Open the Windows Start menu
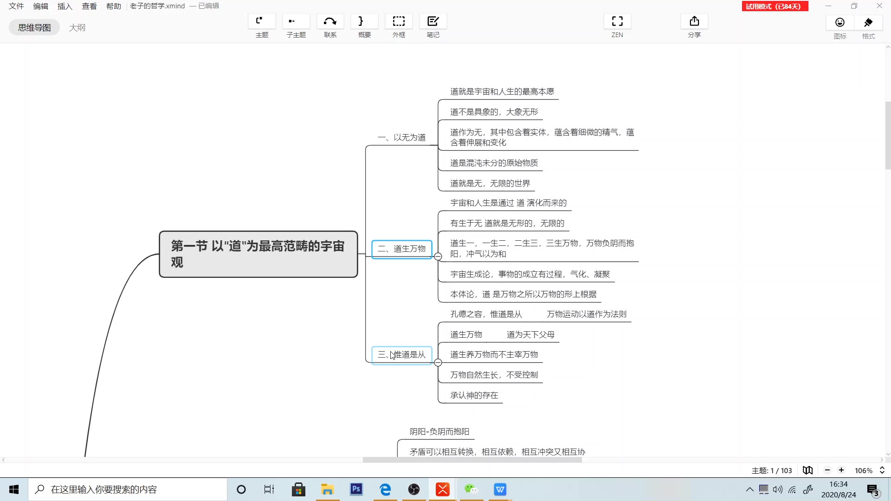Image resolution: width=891 pixels, height=501 pixels. tap(14, 489)
